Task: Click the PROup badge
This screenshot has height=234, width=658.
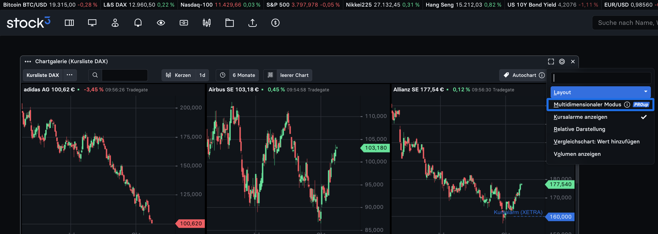Action: tap(641, 105)
